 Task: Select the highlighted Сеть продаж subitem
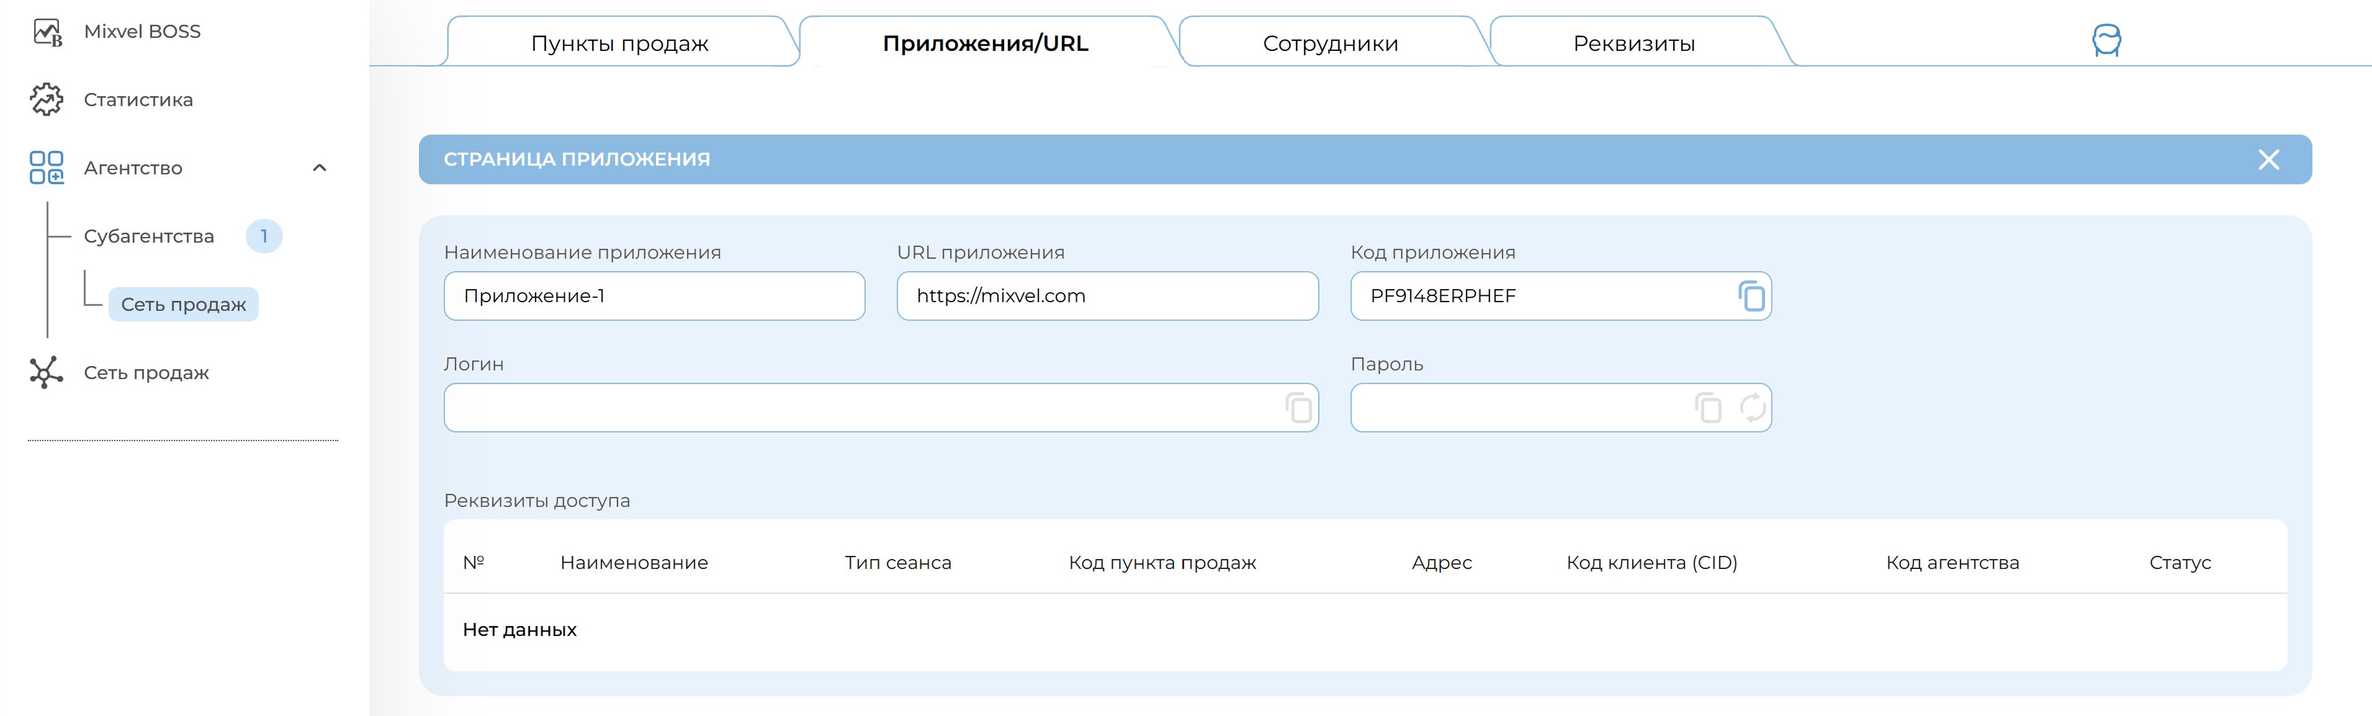pos(183,305)
